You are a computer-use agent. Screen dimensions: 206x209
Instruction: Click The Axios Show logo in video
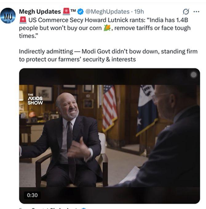coord(35,99)
